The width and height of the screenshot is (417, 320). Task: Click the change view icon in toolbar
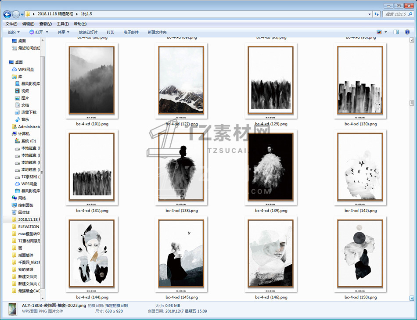pos(379,32)
